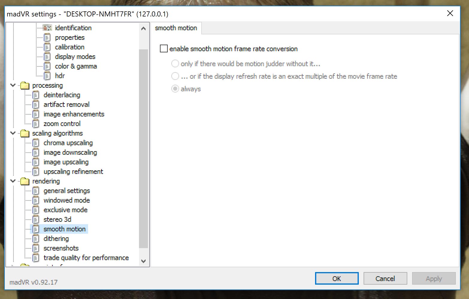Click the zoom control page icon

pyautogui.click(x=36, y=124)
